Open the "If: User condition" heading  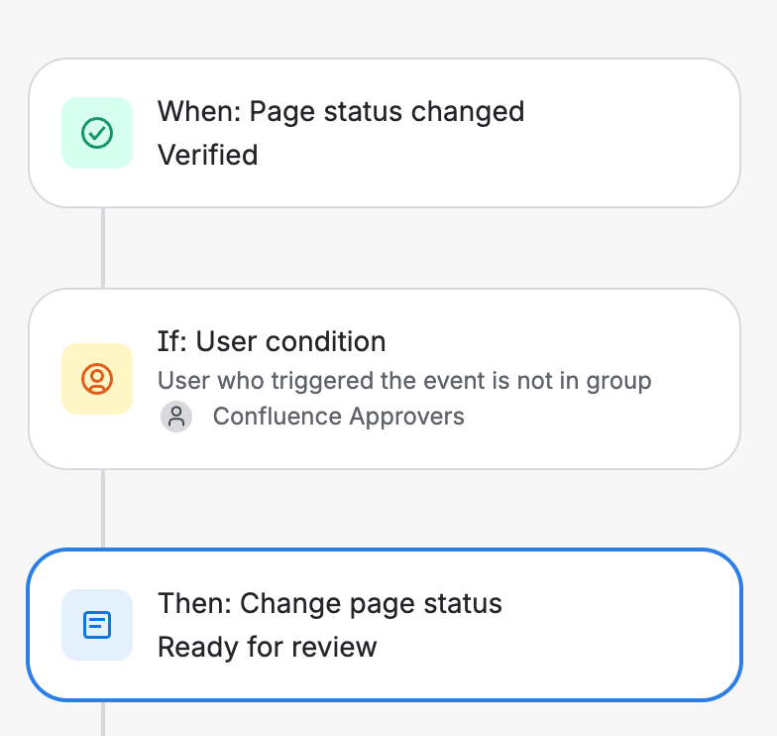click(x=272, y=341)
